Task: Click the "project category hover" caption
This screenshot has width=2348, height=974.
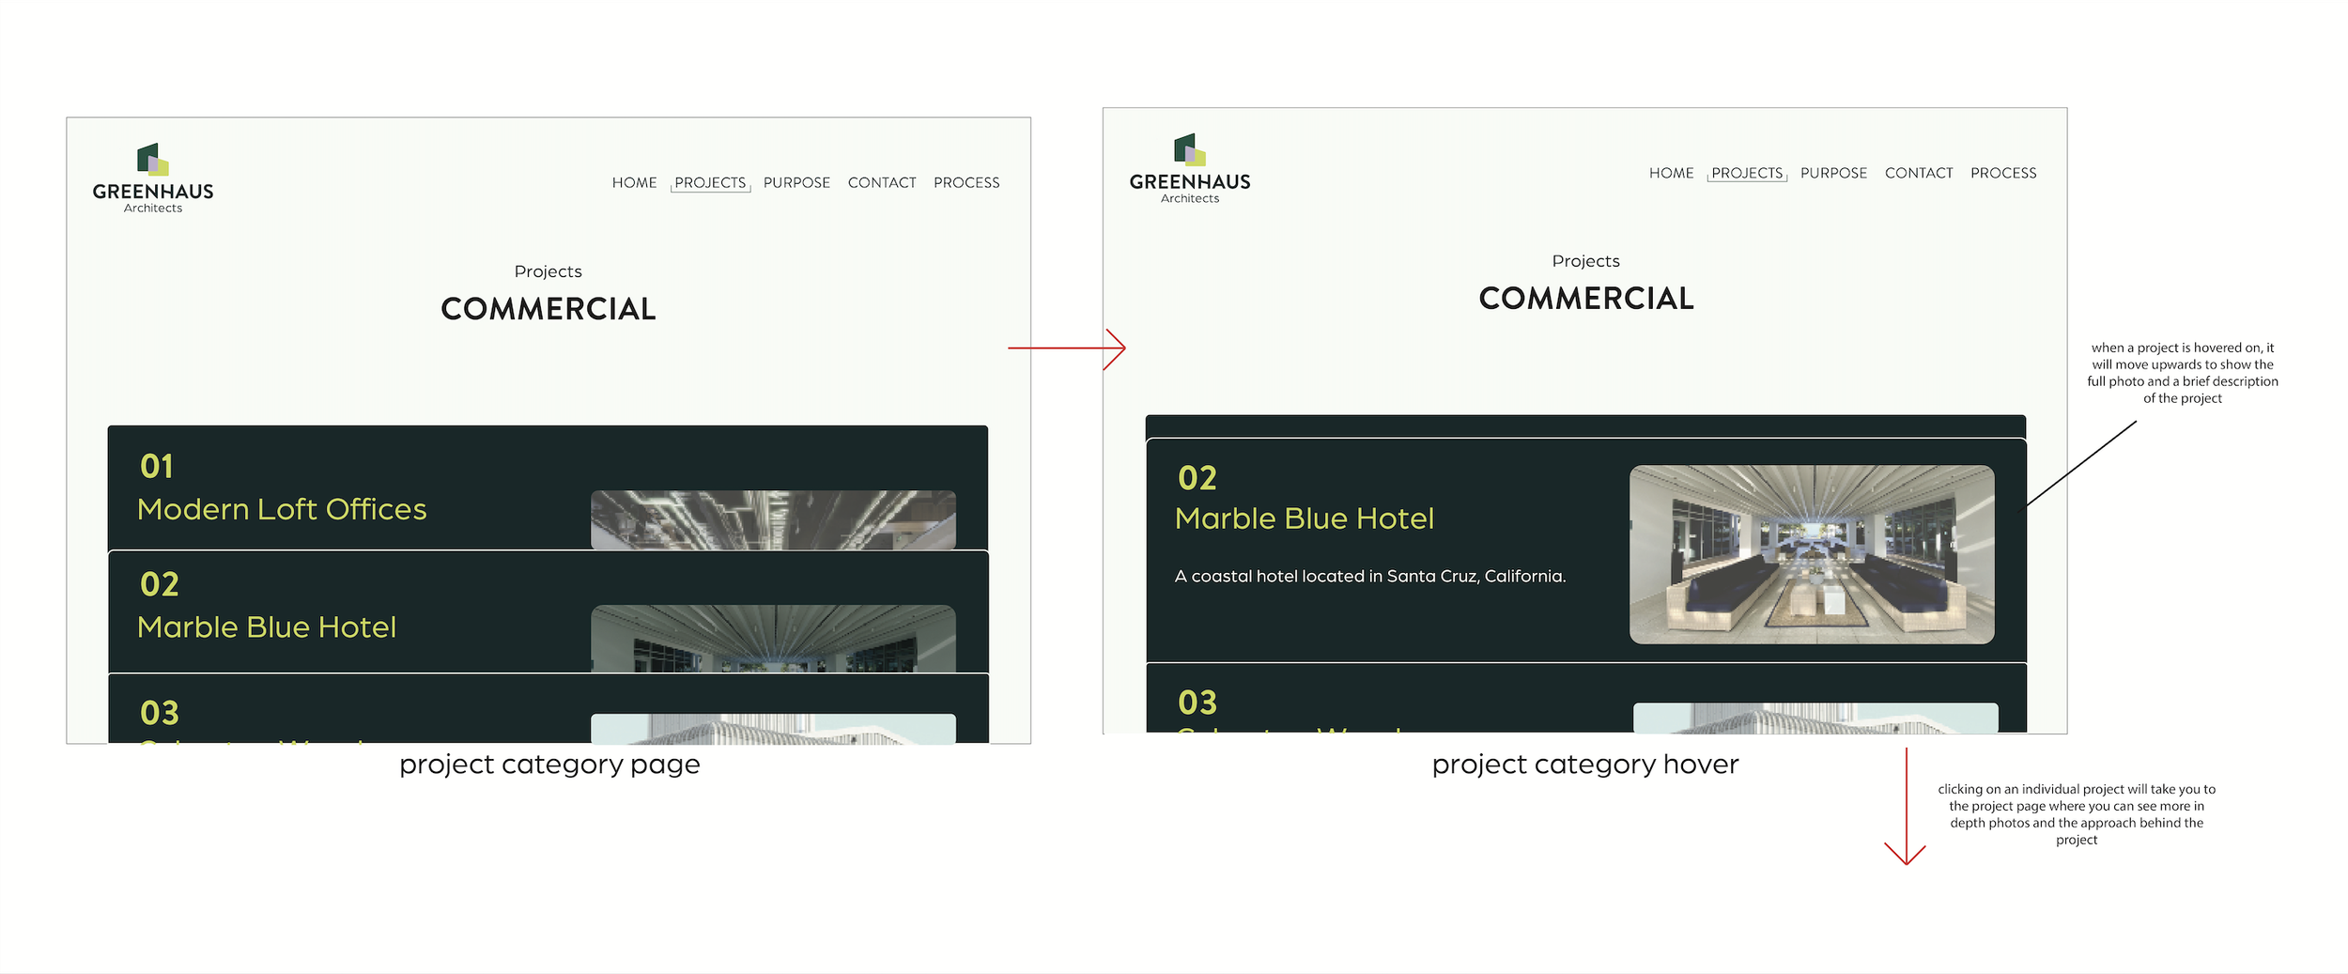Action: pyautogui.click(x=1585, y=765)
